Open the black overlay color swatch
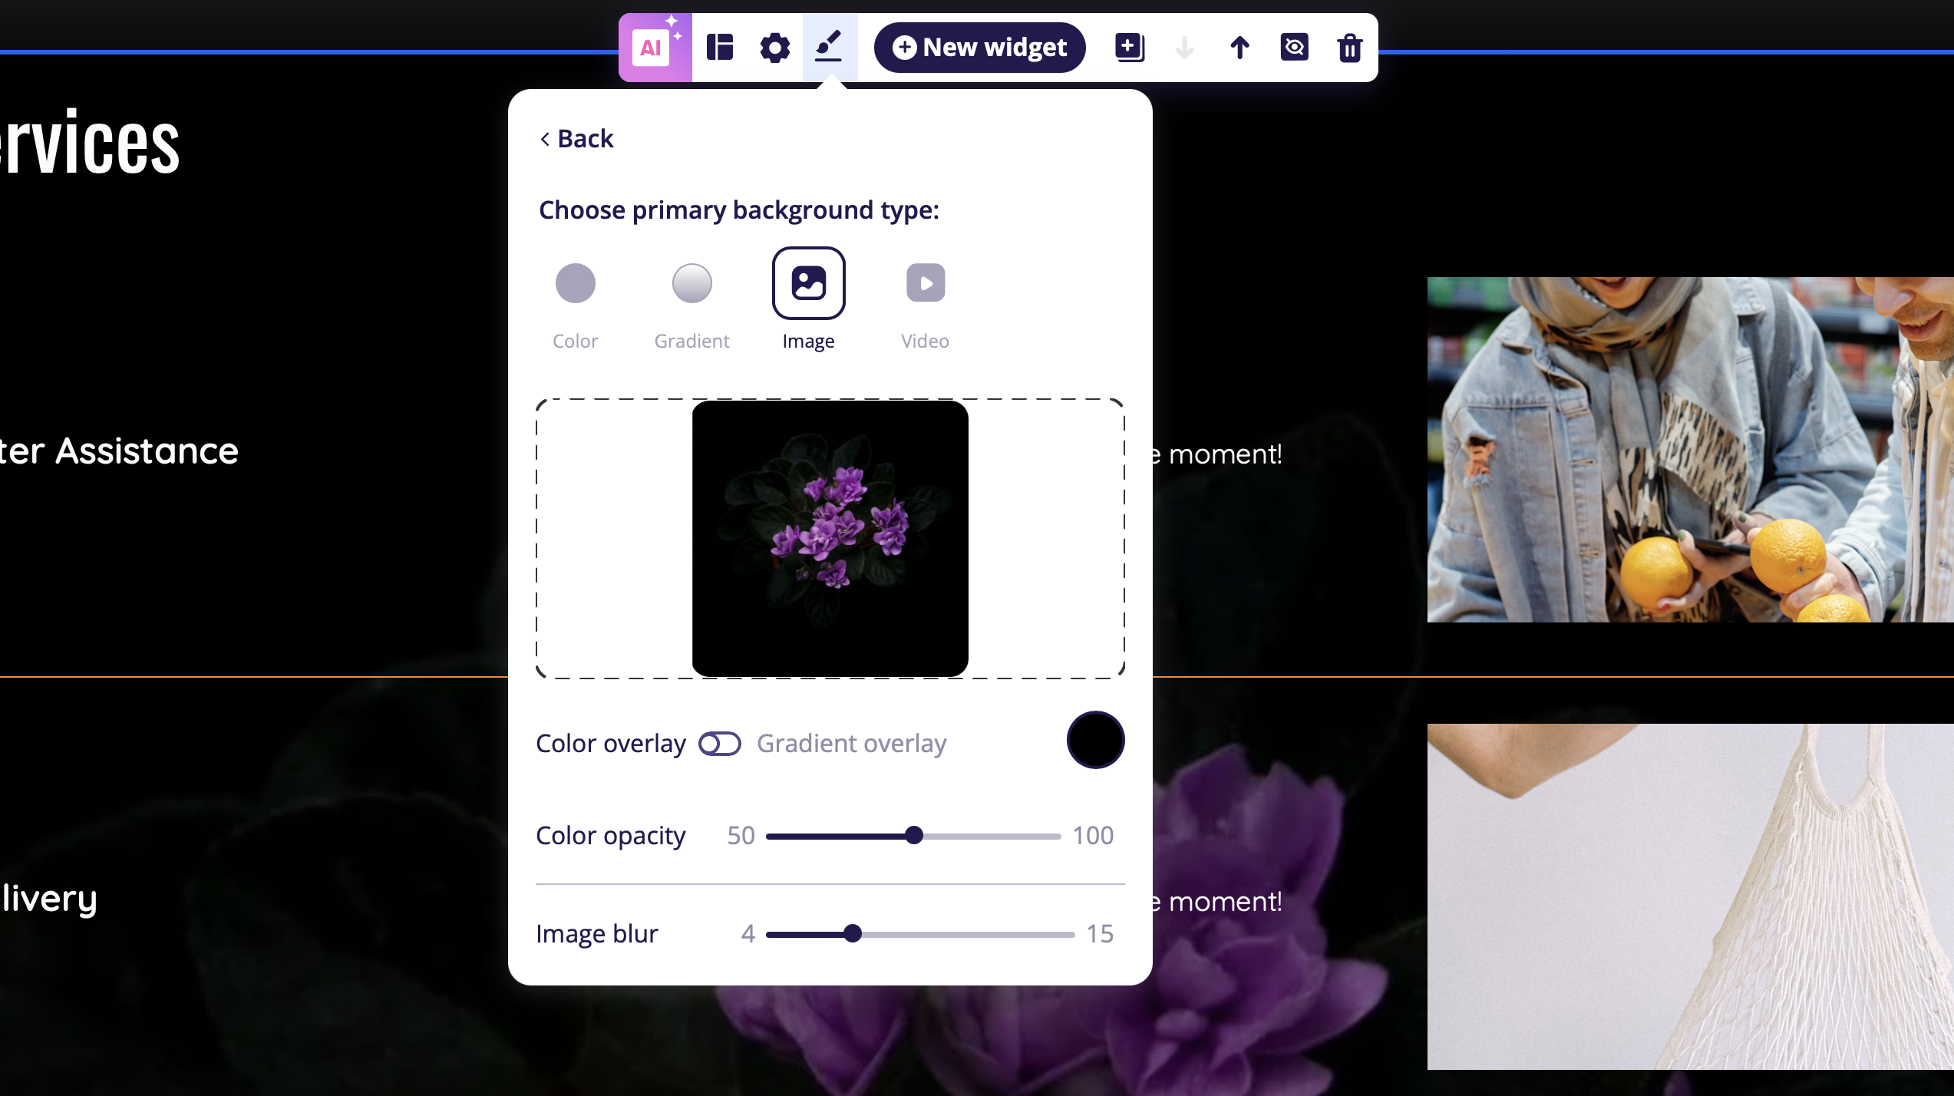 (1095, 740)
